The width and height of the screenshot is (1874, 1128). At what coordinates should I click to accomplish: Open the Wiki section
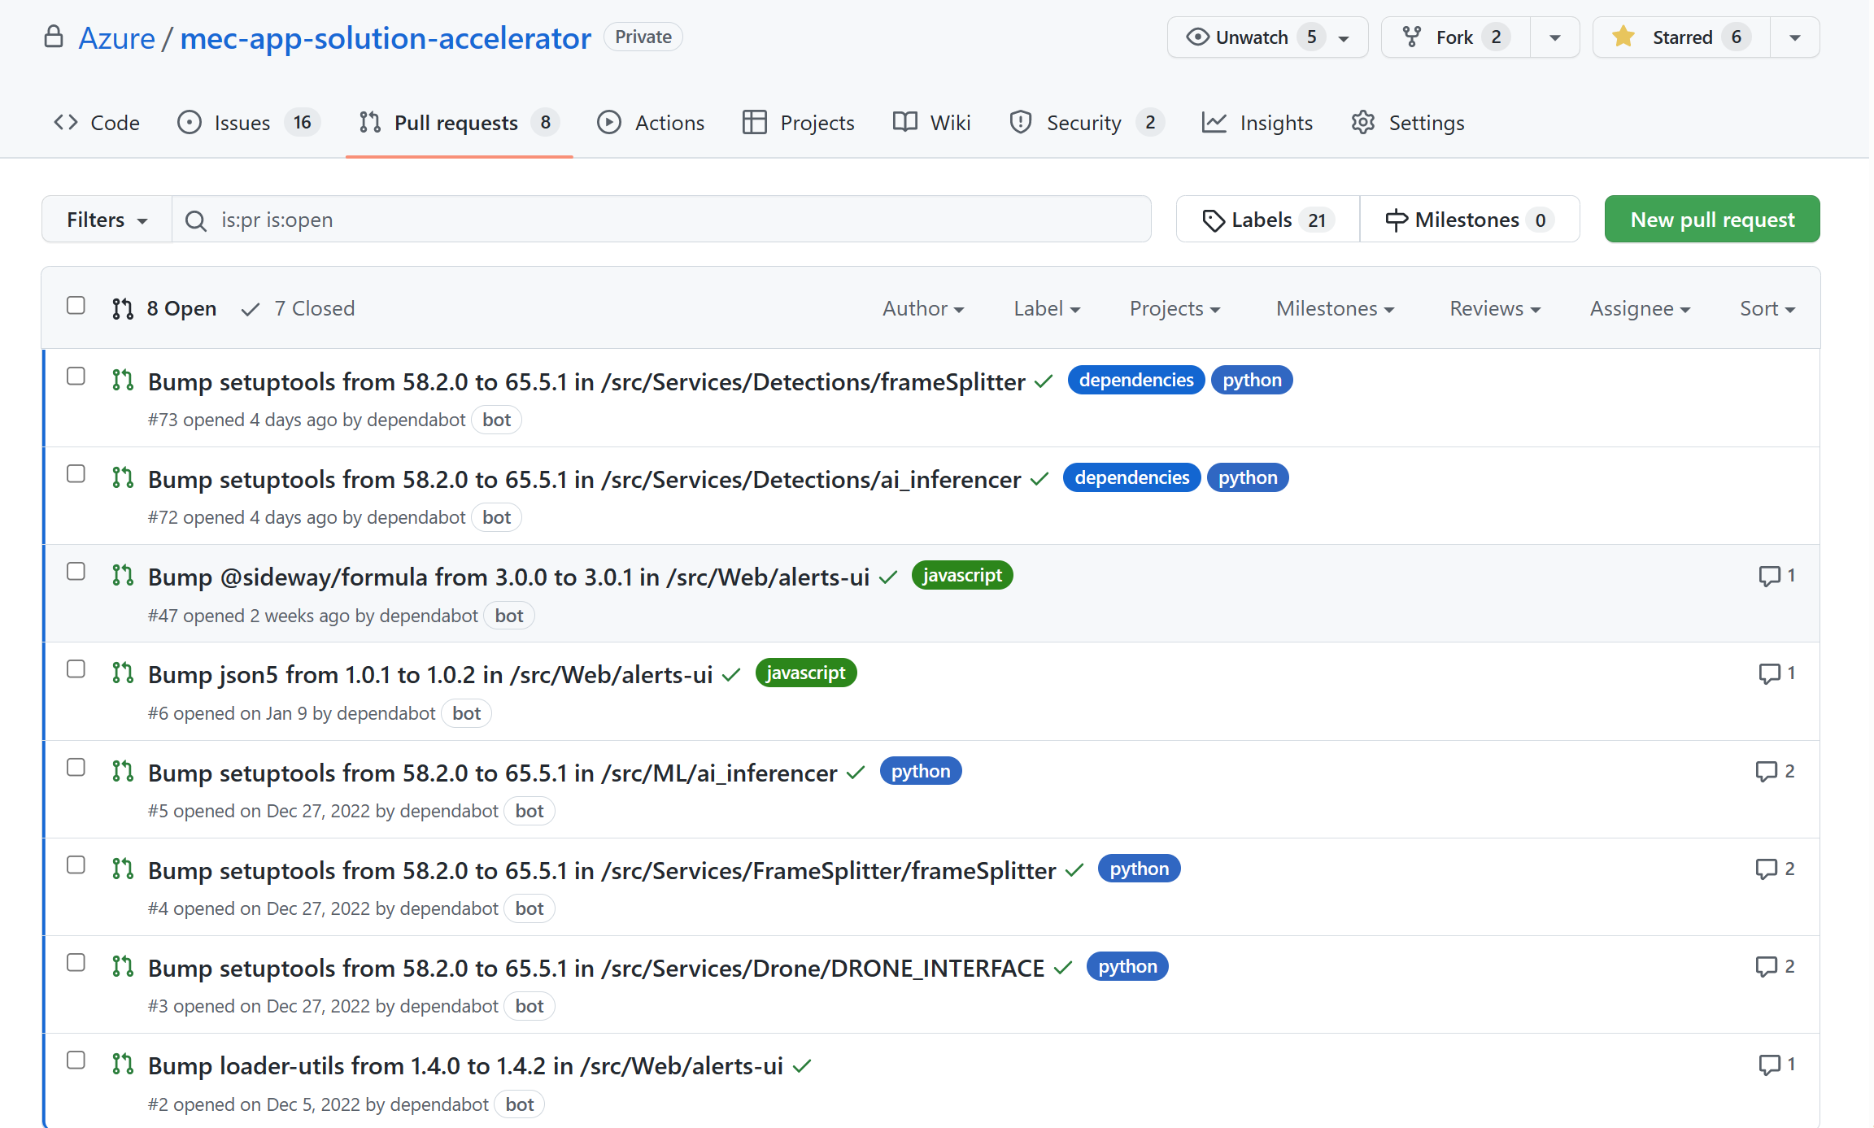pos(949,122)
